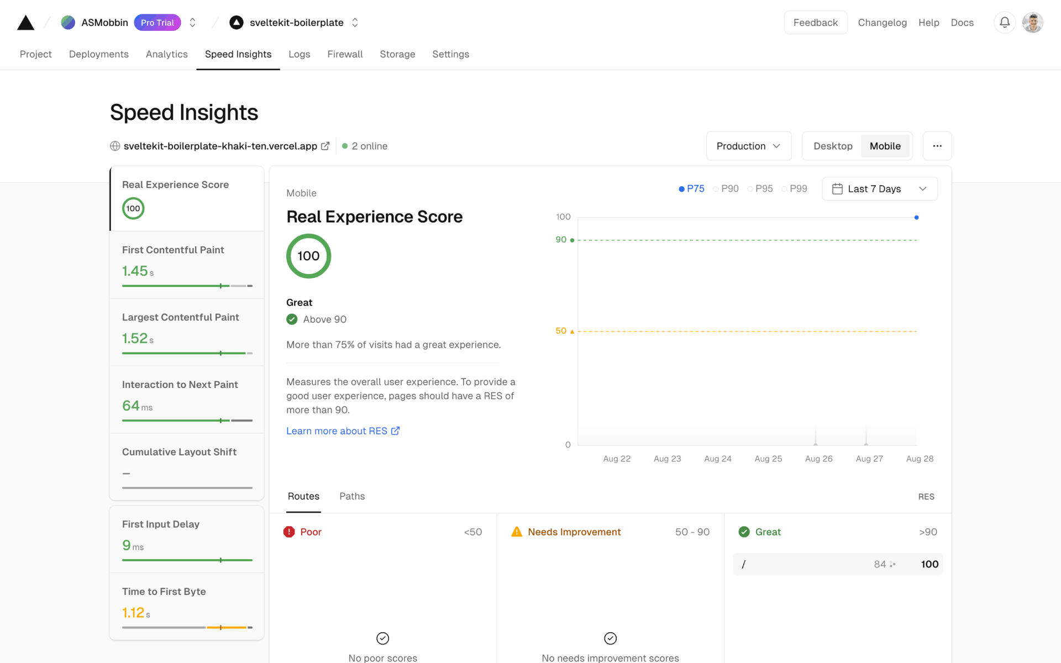
Task: Open the notifications bell
Action: (1005, 23)
